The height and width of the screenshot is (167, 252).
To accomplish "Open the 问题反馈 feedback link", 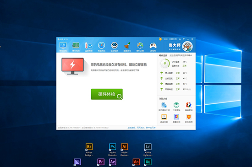I will tap(173, 39).
